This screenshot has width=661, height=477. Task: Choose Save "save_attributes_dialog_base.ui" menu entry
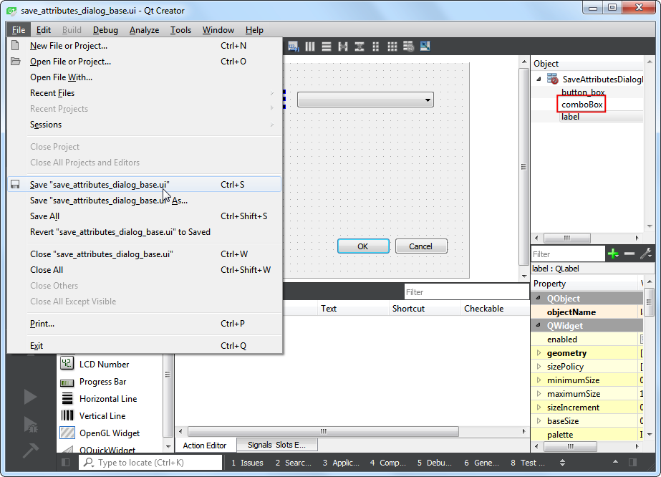[x=100, y=185]
